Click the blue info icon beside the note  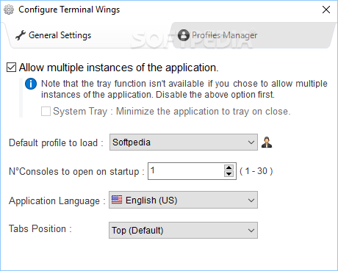click(31, 84)
